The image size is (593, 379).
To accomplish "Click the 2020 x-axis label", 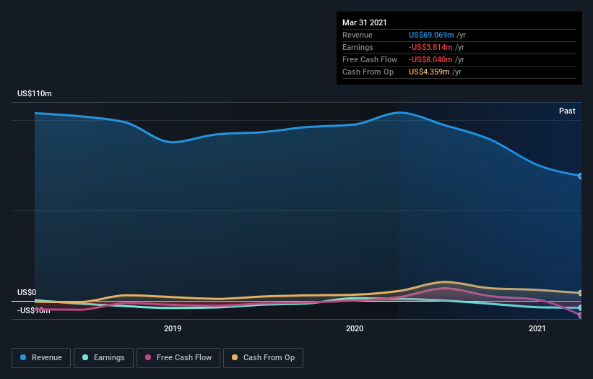I will point(355,328).
